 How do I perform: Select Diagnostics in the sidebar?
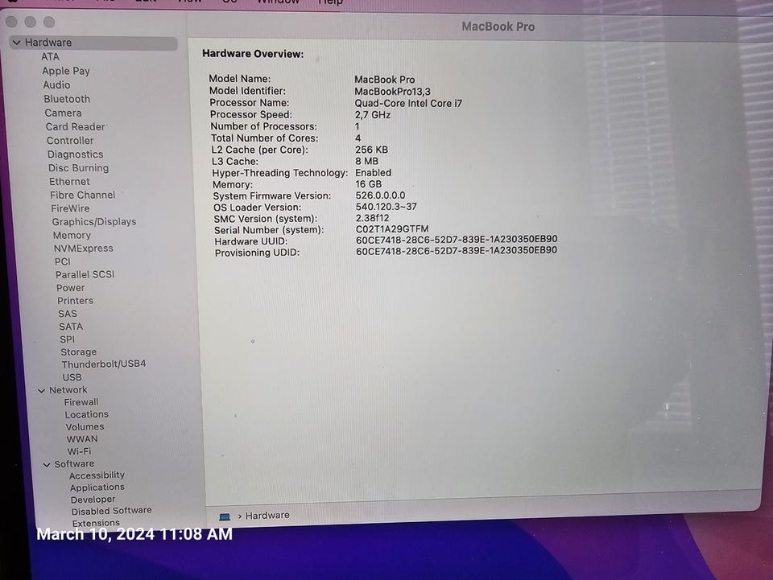point(76,154)
